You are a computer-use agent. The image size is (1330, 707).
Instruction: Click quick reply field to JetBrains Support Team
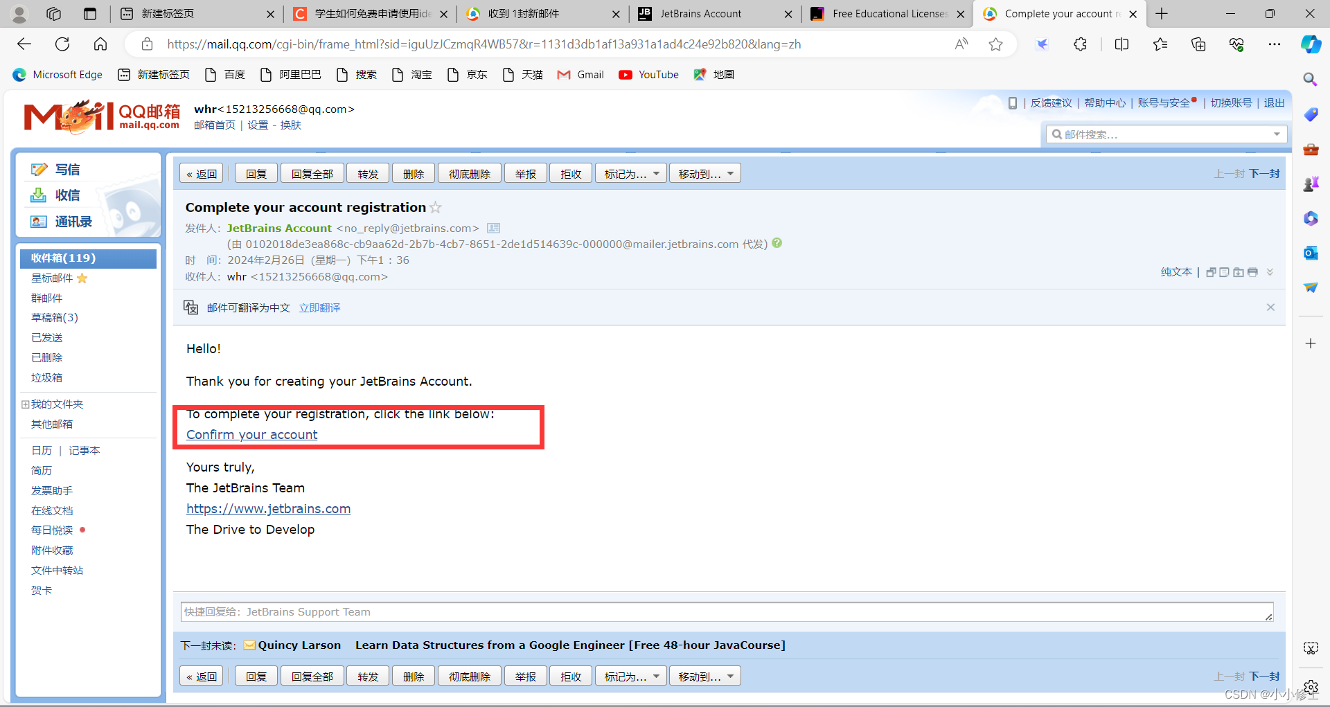727,612
